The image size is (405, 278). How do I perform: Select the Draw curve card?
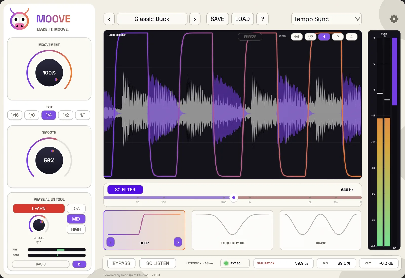[320, 230]
